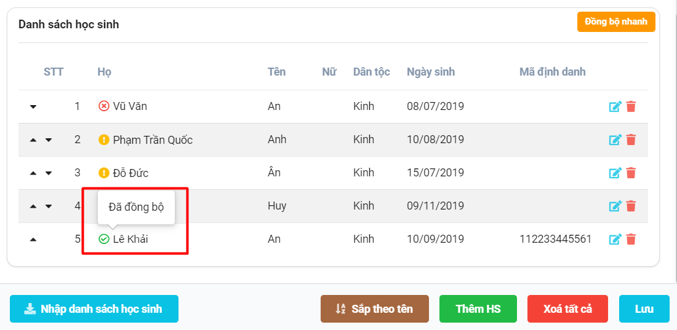Image resolution: width=677 pixels, height=330 pixels.
Task: Edit the Đỗ Đức student record
Action: point(615,173)
